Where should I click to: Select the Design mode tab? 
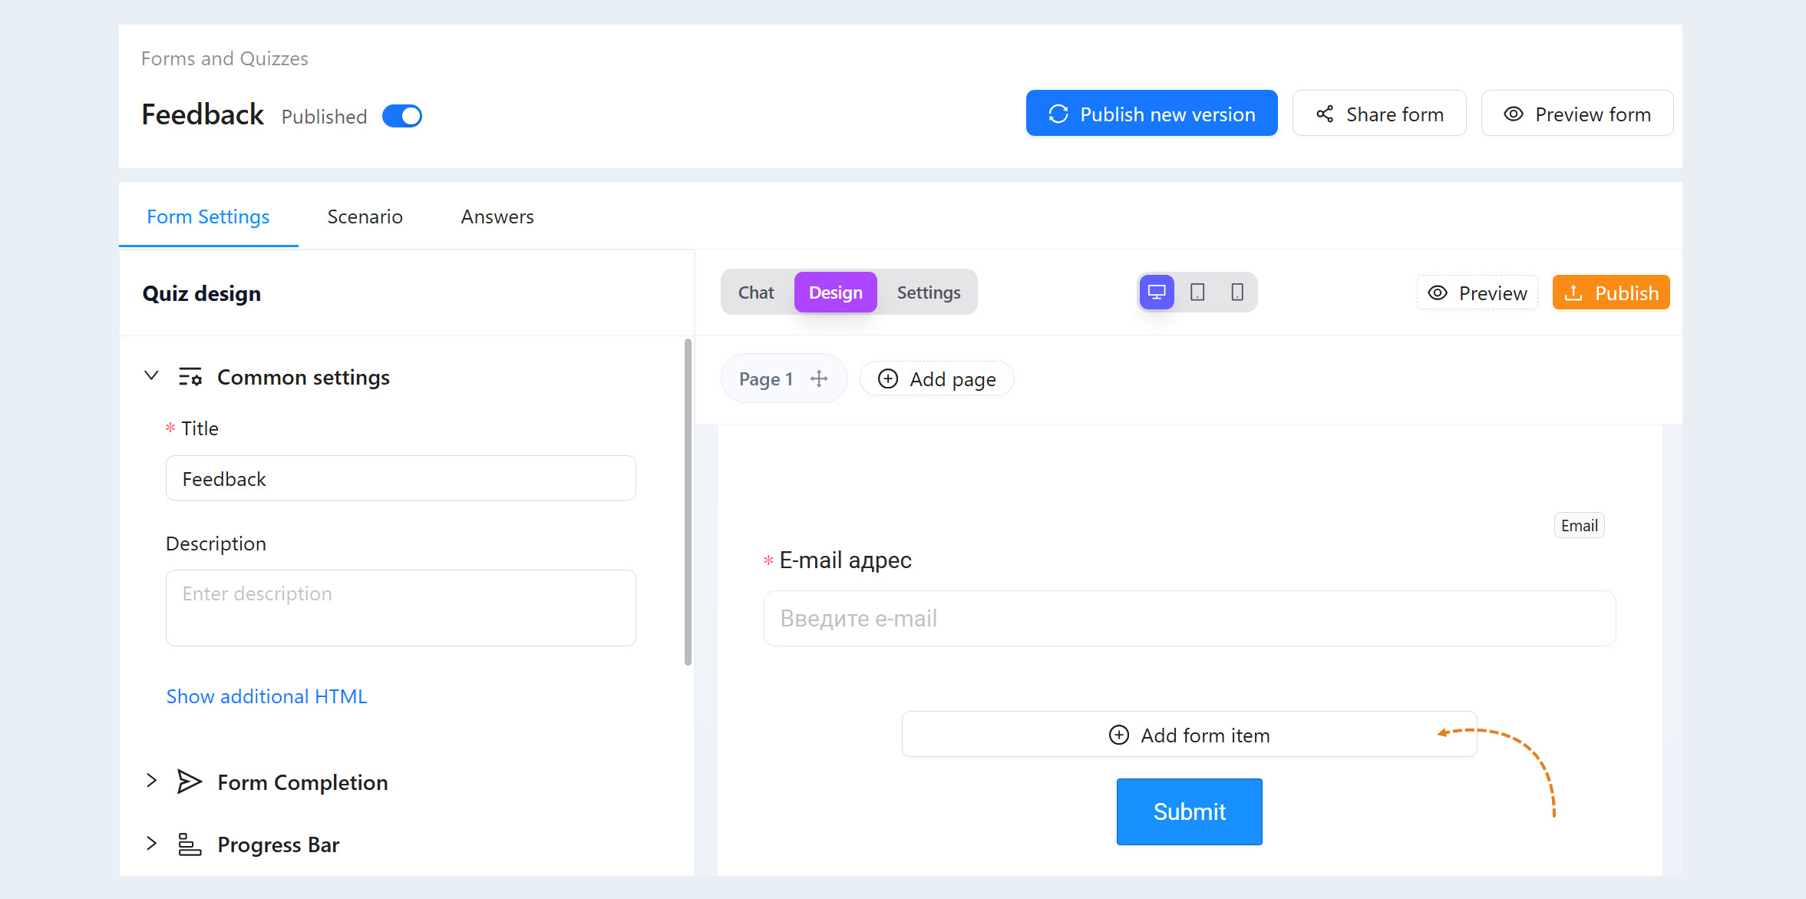(x=835, y=293)
